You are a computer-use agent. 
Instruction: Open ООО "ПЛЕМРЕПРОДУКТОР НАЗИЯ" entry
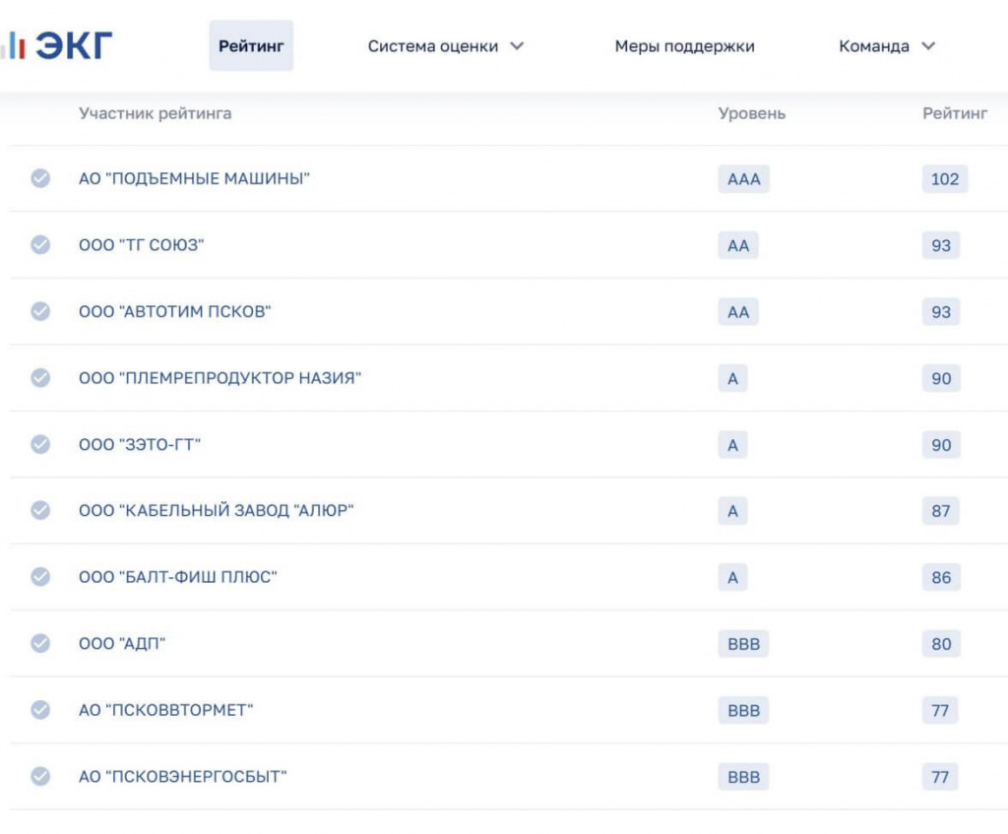pos(220,378)
